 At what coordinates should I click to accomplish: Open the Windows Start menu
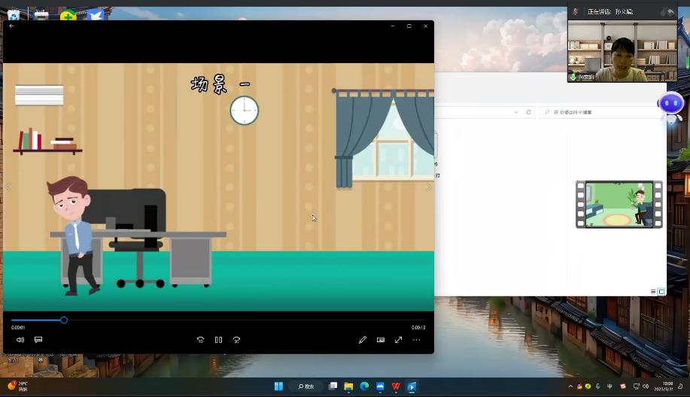tap(278, 386)
